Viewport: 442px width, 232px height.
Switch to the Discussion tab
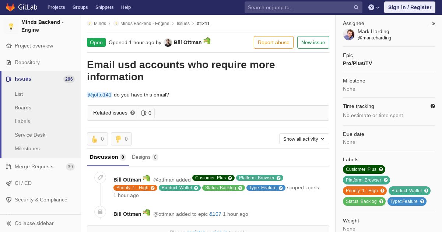click(108, 157)
